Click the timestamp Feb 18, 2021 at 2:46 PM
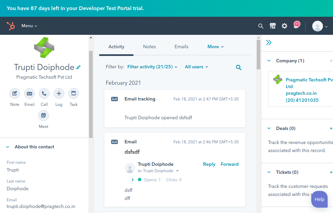Viewport: 333px width, 213px height. [206, 142]
